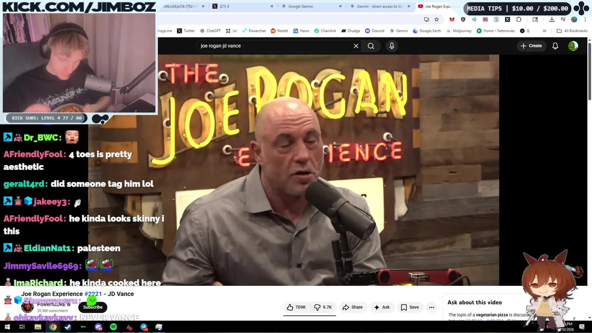The width and height of the screenshot is (592, 333).
Task: Open Task View on the taskbar
Action: click(x=22, y=327)
